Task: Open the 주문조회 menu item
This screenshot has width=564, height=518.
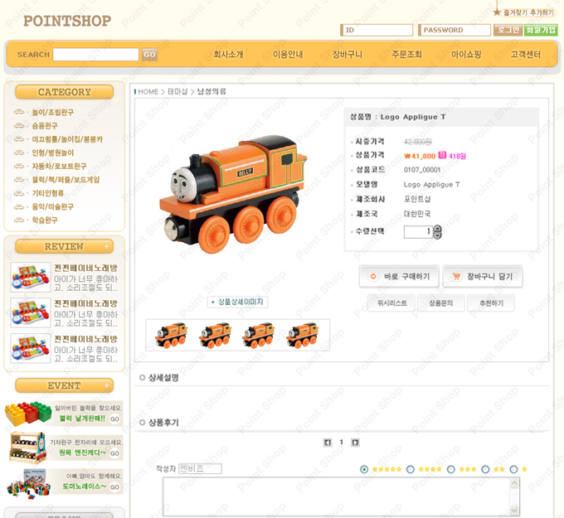Action: pos(406,54)
